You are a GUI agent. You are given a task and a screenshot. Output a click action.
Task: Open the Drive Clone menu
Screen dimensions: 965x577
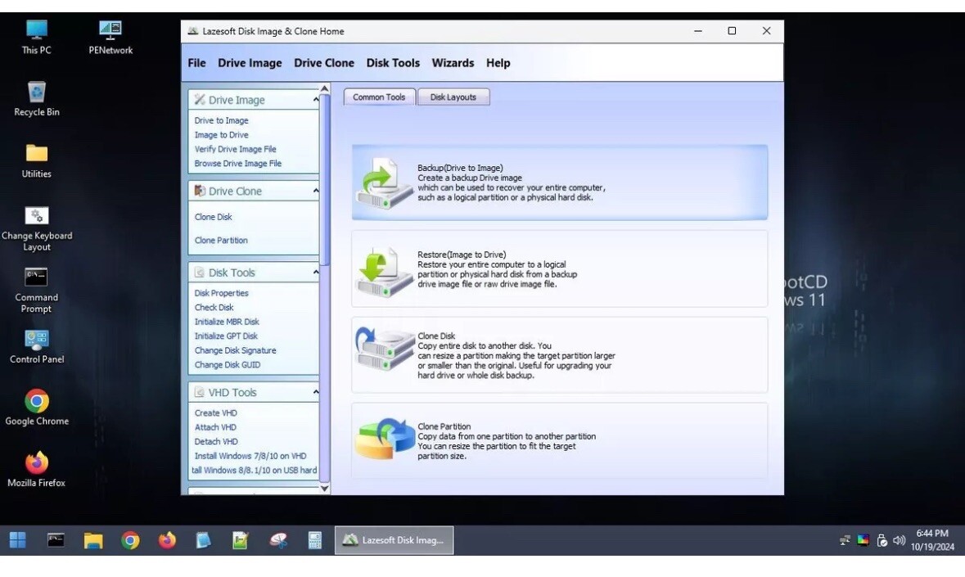tap(324, 63)
